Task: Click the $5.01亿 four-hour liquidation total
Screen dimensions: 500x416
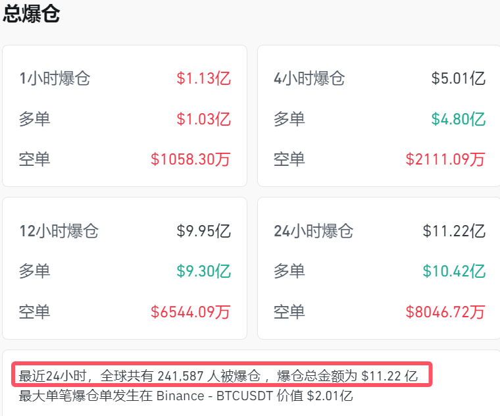Action: pyautogui.click(x=458, y=79)
